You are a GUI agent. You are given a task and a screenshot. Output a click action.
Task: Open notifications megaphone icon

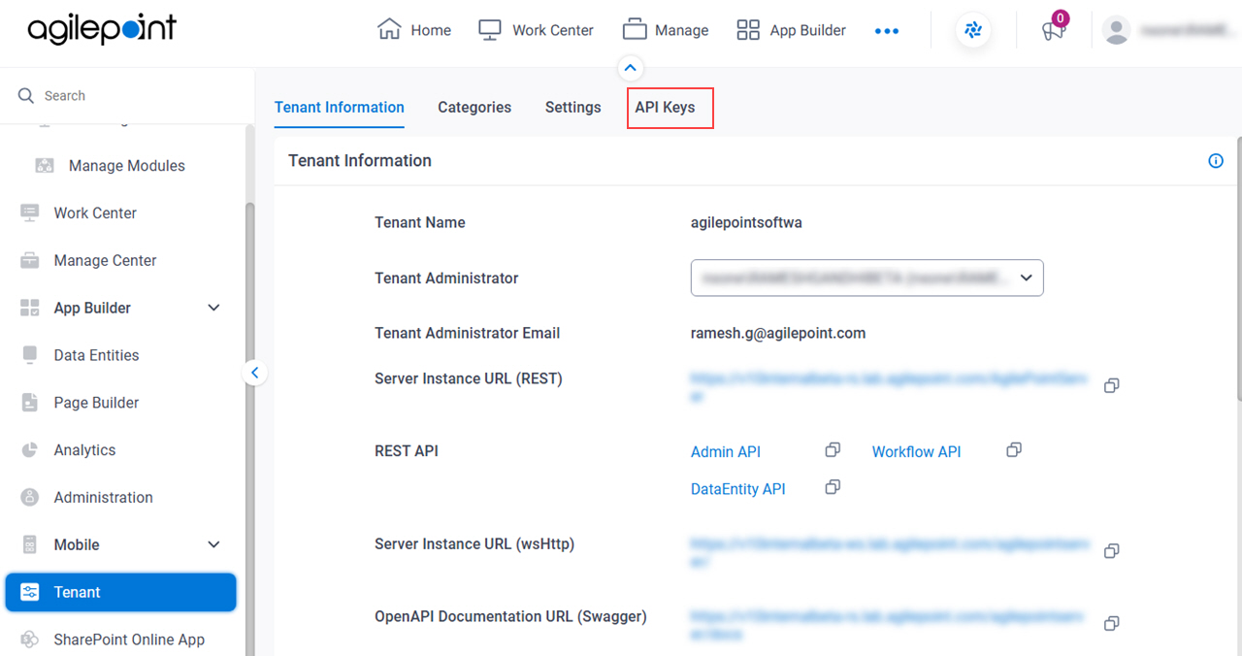point(1053,31)
